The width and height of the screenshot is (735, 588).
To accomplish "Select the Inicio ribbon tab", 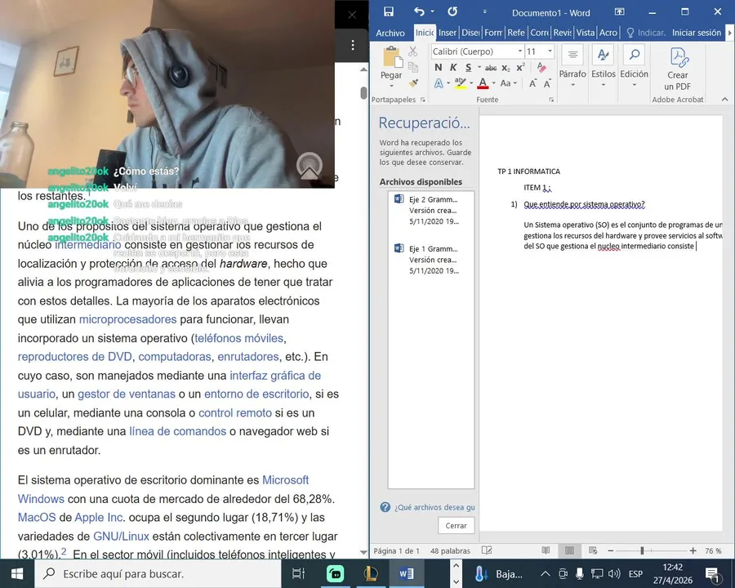I will [424, 33].
